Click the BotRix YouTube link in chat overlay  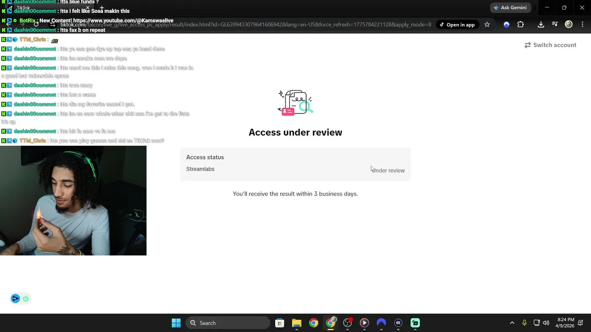click(x=123, y=21)
